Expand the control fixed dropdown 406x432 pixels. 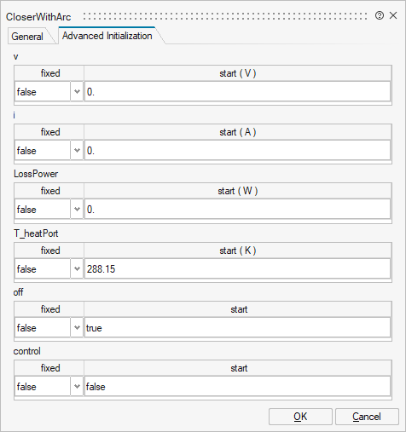click(77, 386)
